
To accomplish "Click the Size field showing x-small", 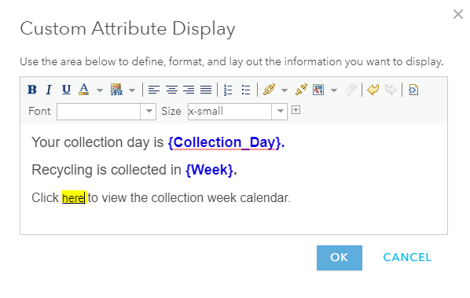I will tap(229, 112).
